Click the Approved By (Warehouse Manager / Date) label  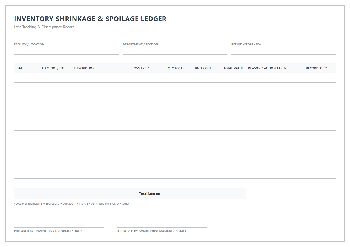(x=152, y=231)
